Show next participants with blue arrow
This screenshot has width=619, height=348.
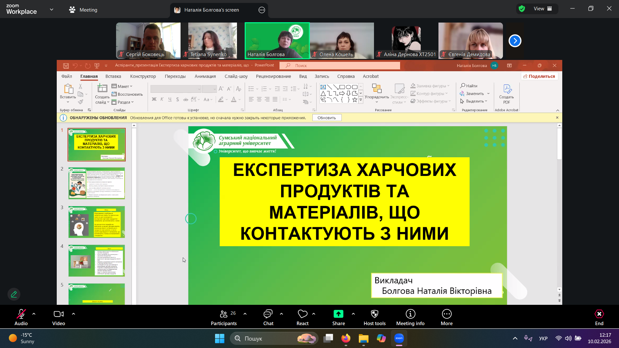[515, 41]
